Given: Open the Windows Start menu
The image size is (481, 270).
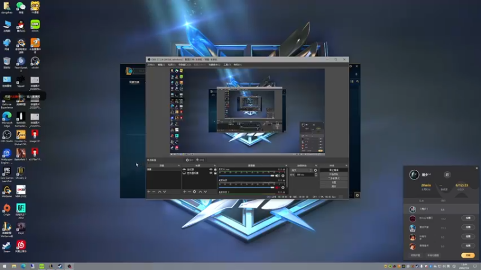Looking at the screenshot, I should pos(4,266).
